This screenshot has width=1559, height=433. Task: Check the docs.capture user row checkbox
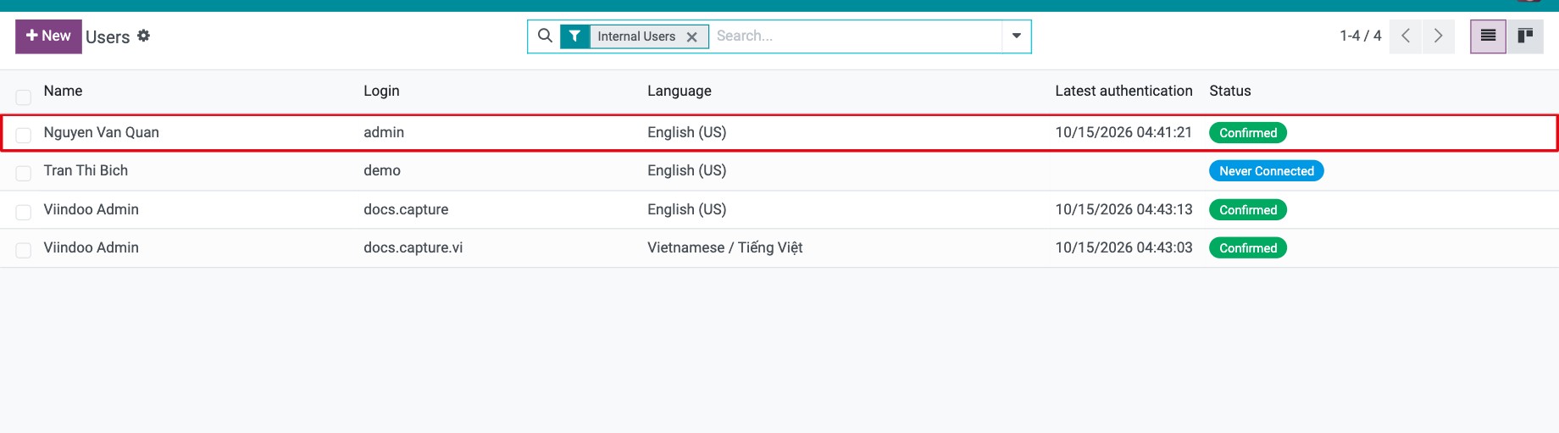[x=24, y=212]
